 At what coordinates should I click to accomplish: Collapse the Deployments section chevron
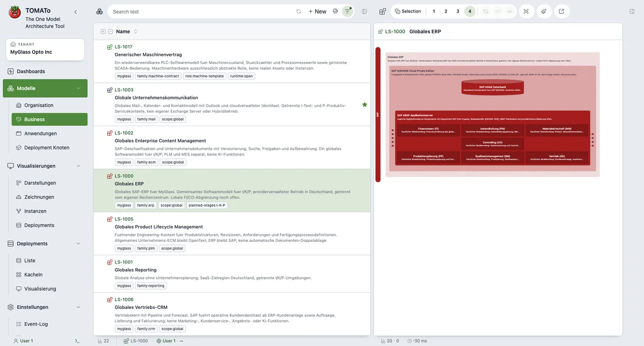coord(78,243)
